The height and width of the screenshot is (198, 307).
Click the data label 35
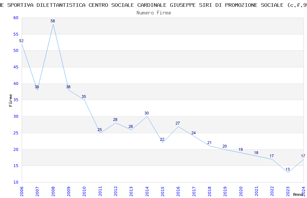pyautogui.click(x=84, y=96)
